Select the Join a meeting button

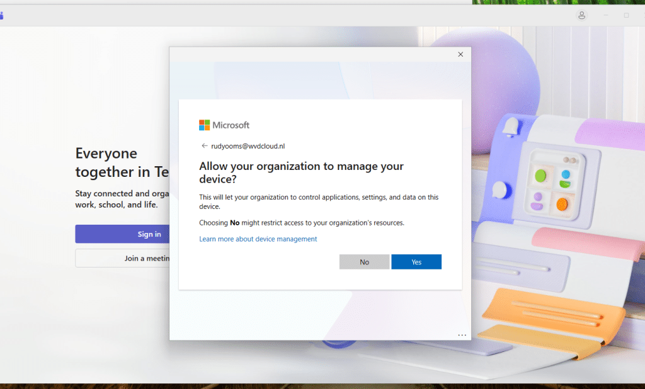pos(122,258)
